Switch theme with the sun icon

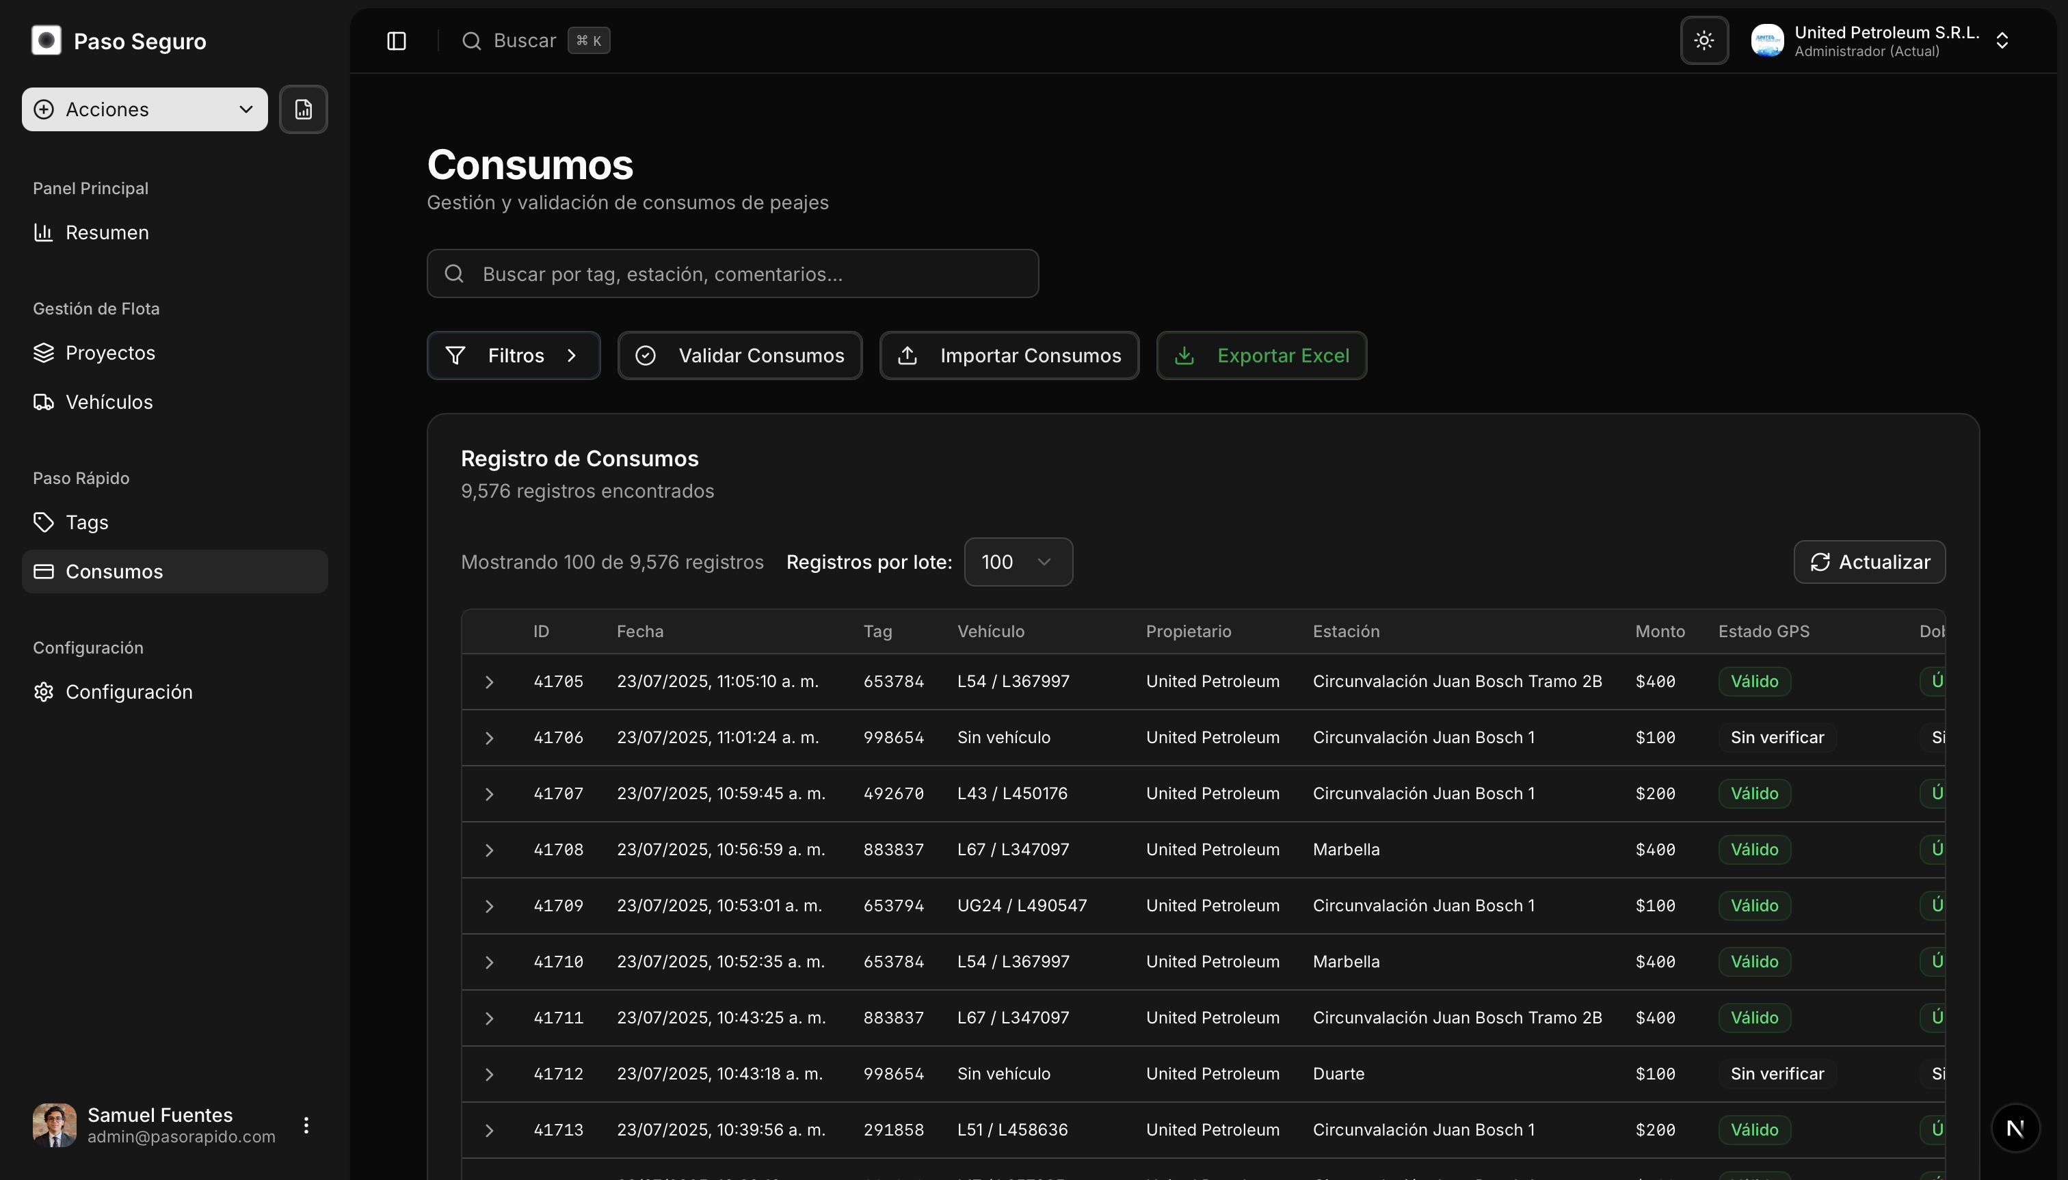1704,40
